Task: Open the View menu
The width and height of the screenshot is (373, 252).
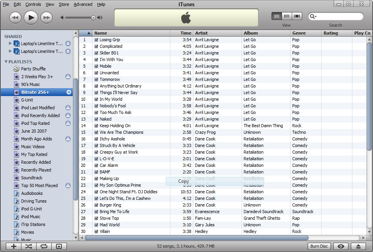Action: pyautogui.click(x=50, y=4)
